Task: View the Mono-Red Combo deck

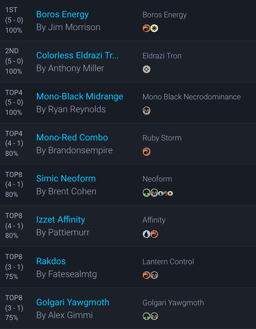Action: tap(72, 138)
